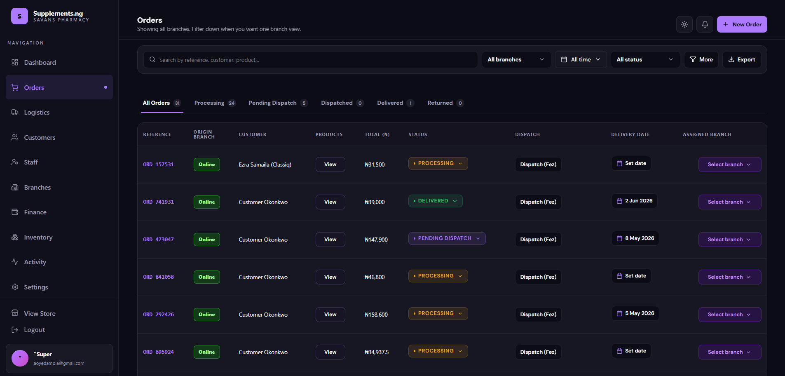
Task: Toggle the light/dark theme sun icon
Action: [684, 24]
